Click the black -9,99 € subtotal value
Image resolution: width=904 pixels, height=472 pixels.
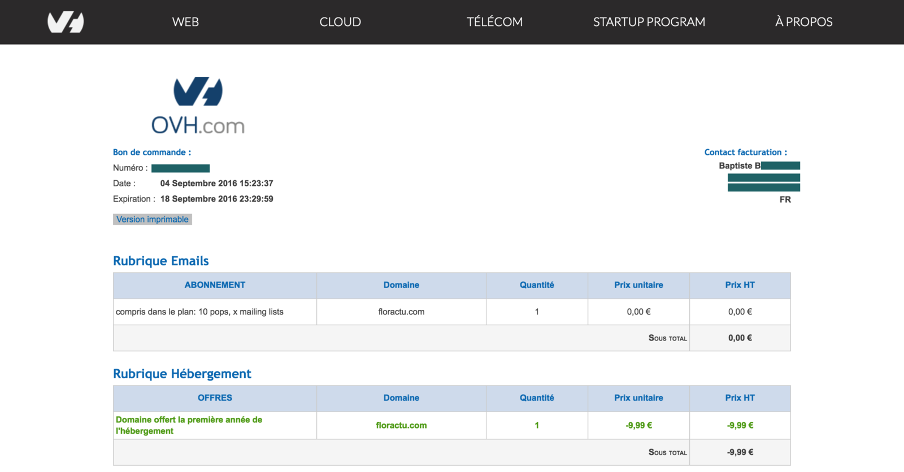pos(740,452)
